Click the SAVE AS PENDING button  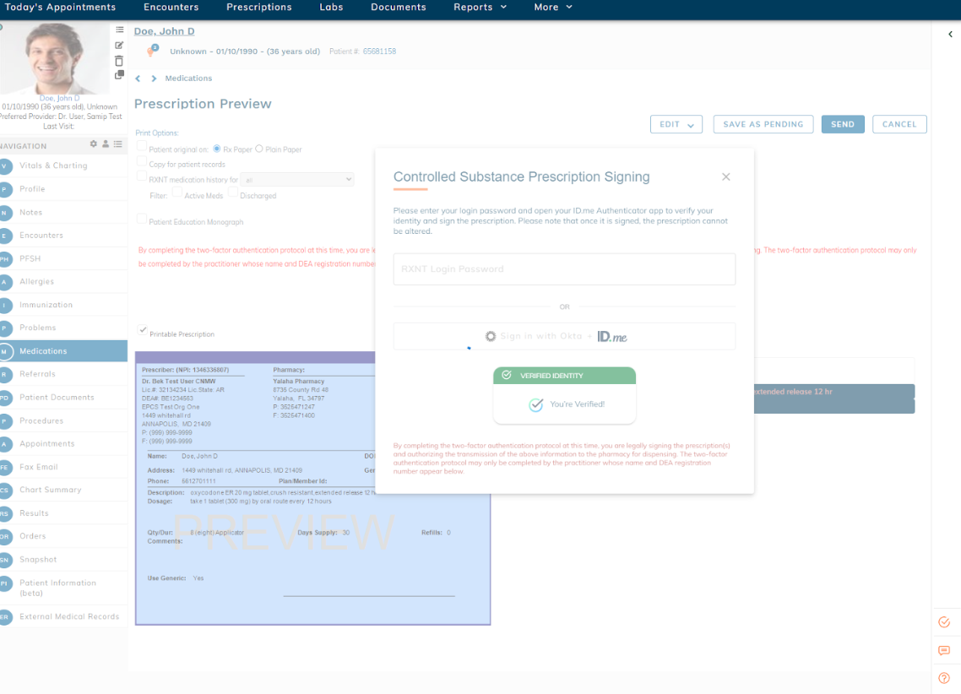(x=763, y=124)
